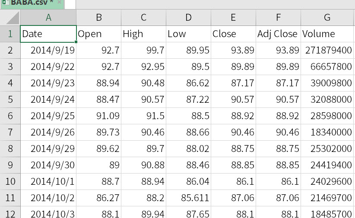Image resolution: width=355 pixels, height=218 pixels.
Task: Select the cell with date 2014/10/1
Action: (x=48, y=181)
